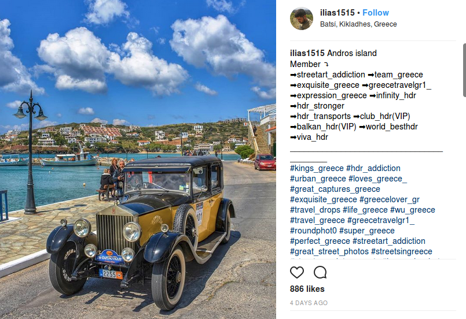
Task: Like the post with heart icon
Action: pyautogui.click(x=296, y=272)
